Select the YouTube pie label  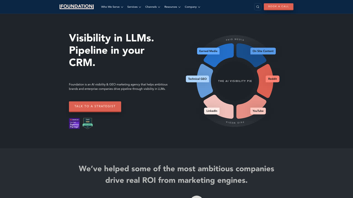pos(258,111)
